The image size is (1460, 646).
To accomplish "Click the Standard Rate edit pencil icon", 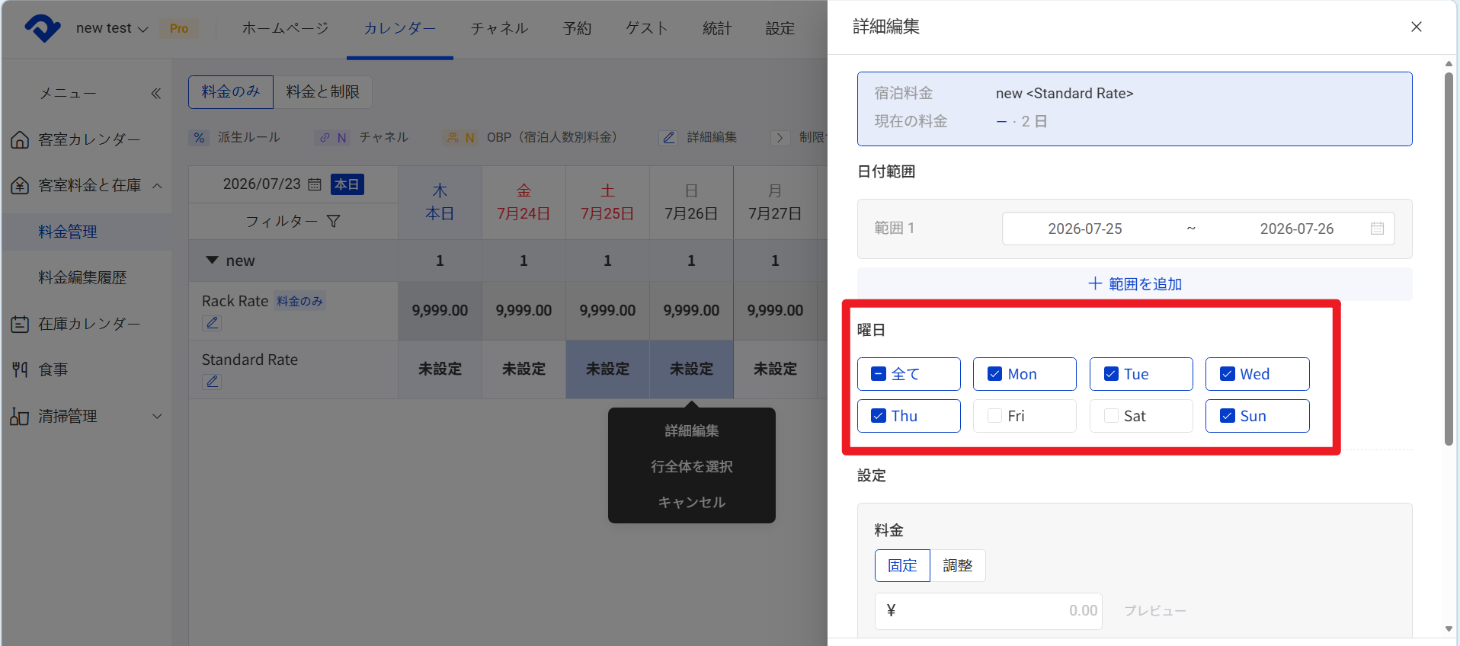I will coord(212,382).
